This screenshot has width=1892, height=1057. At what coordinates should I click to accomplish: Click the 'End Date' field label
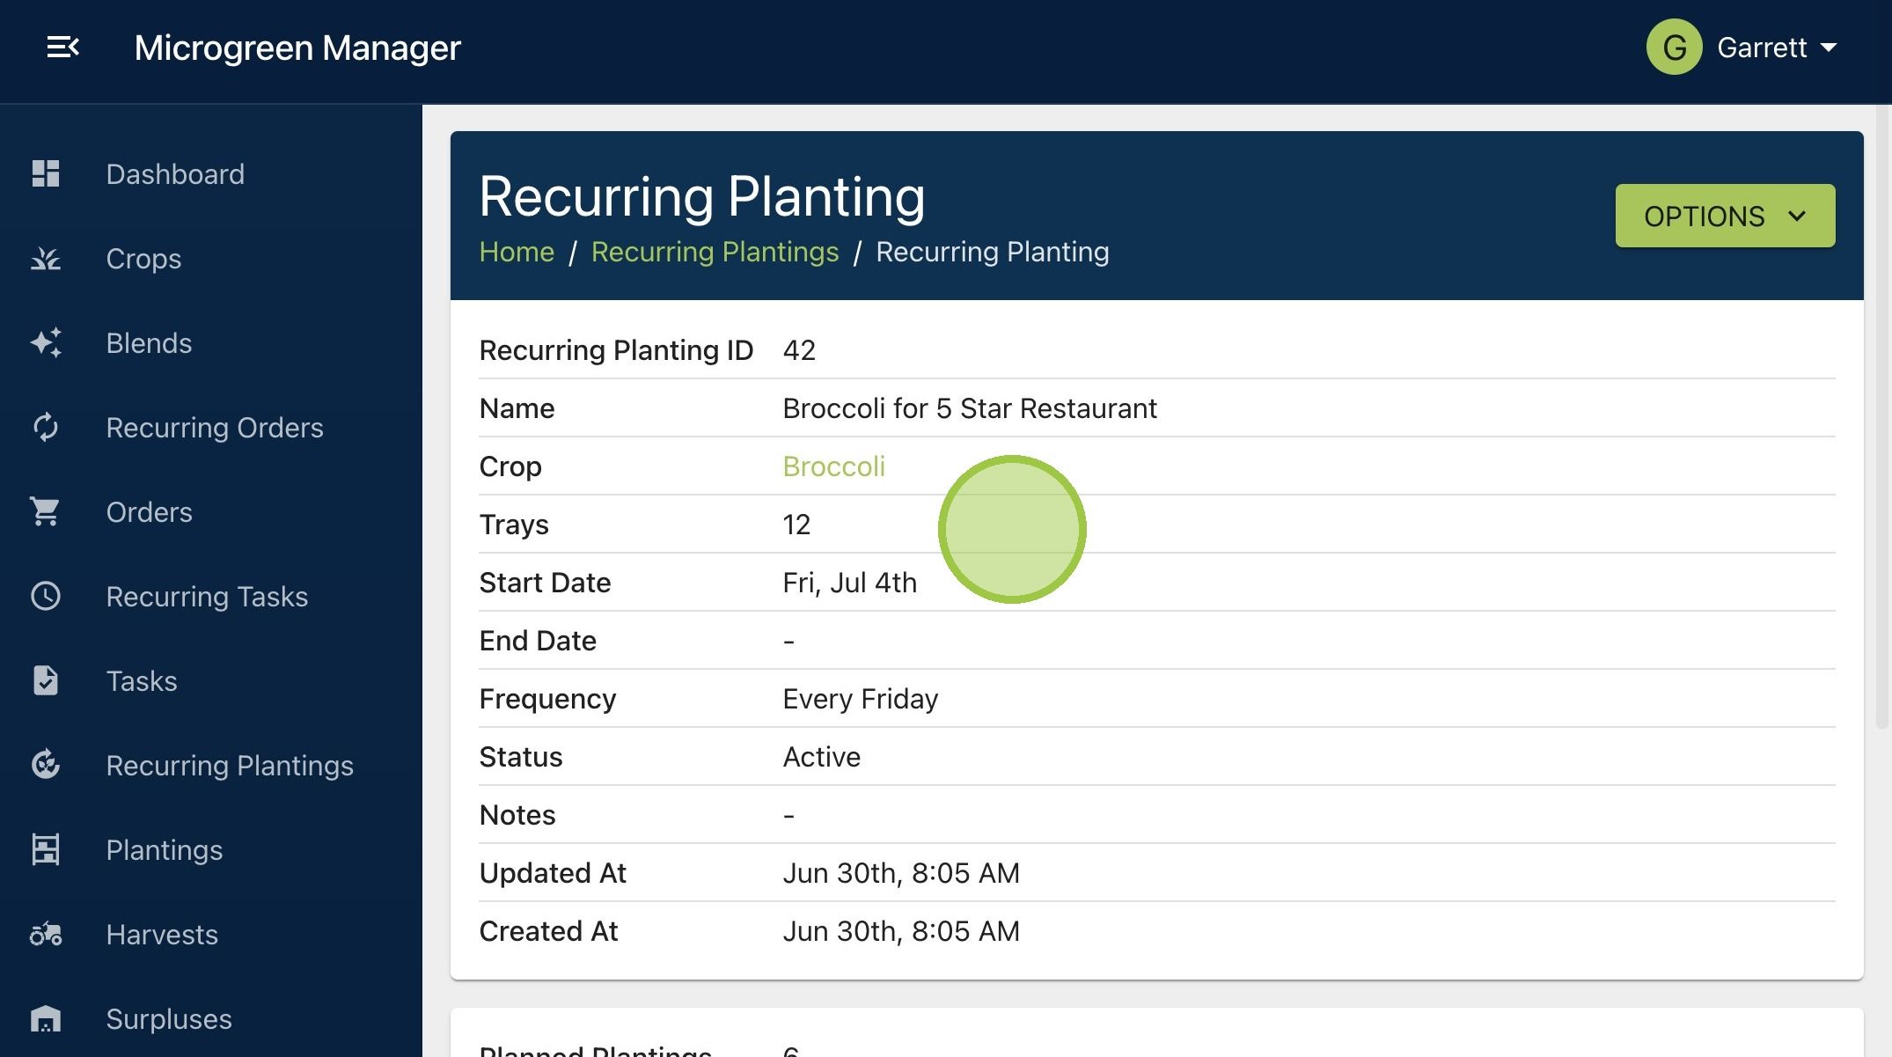(538, 641)
